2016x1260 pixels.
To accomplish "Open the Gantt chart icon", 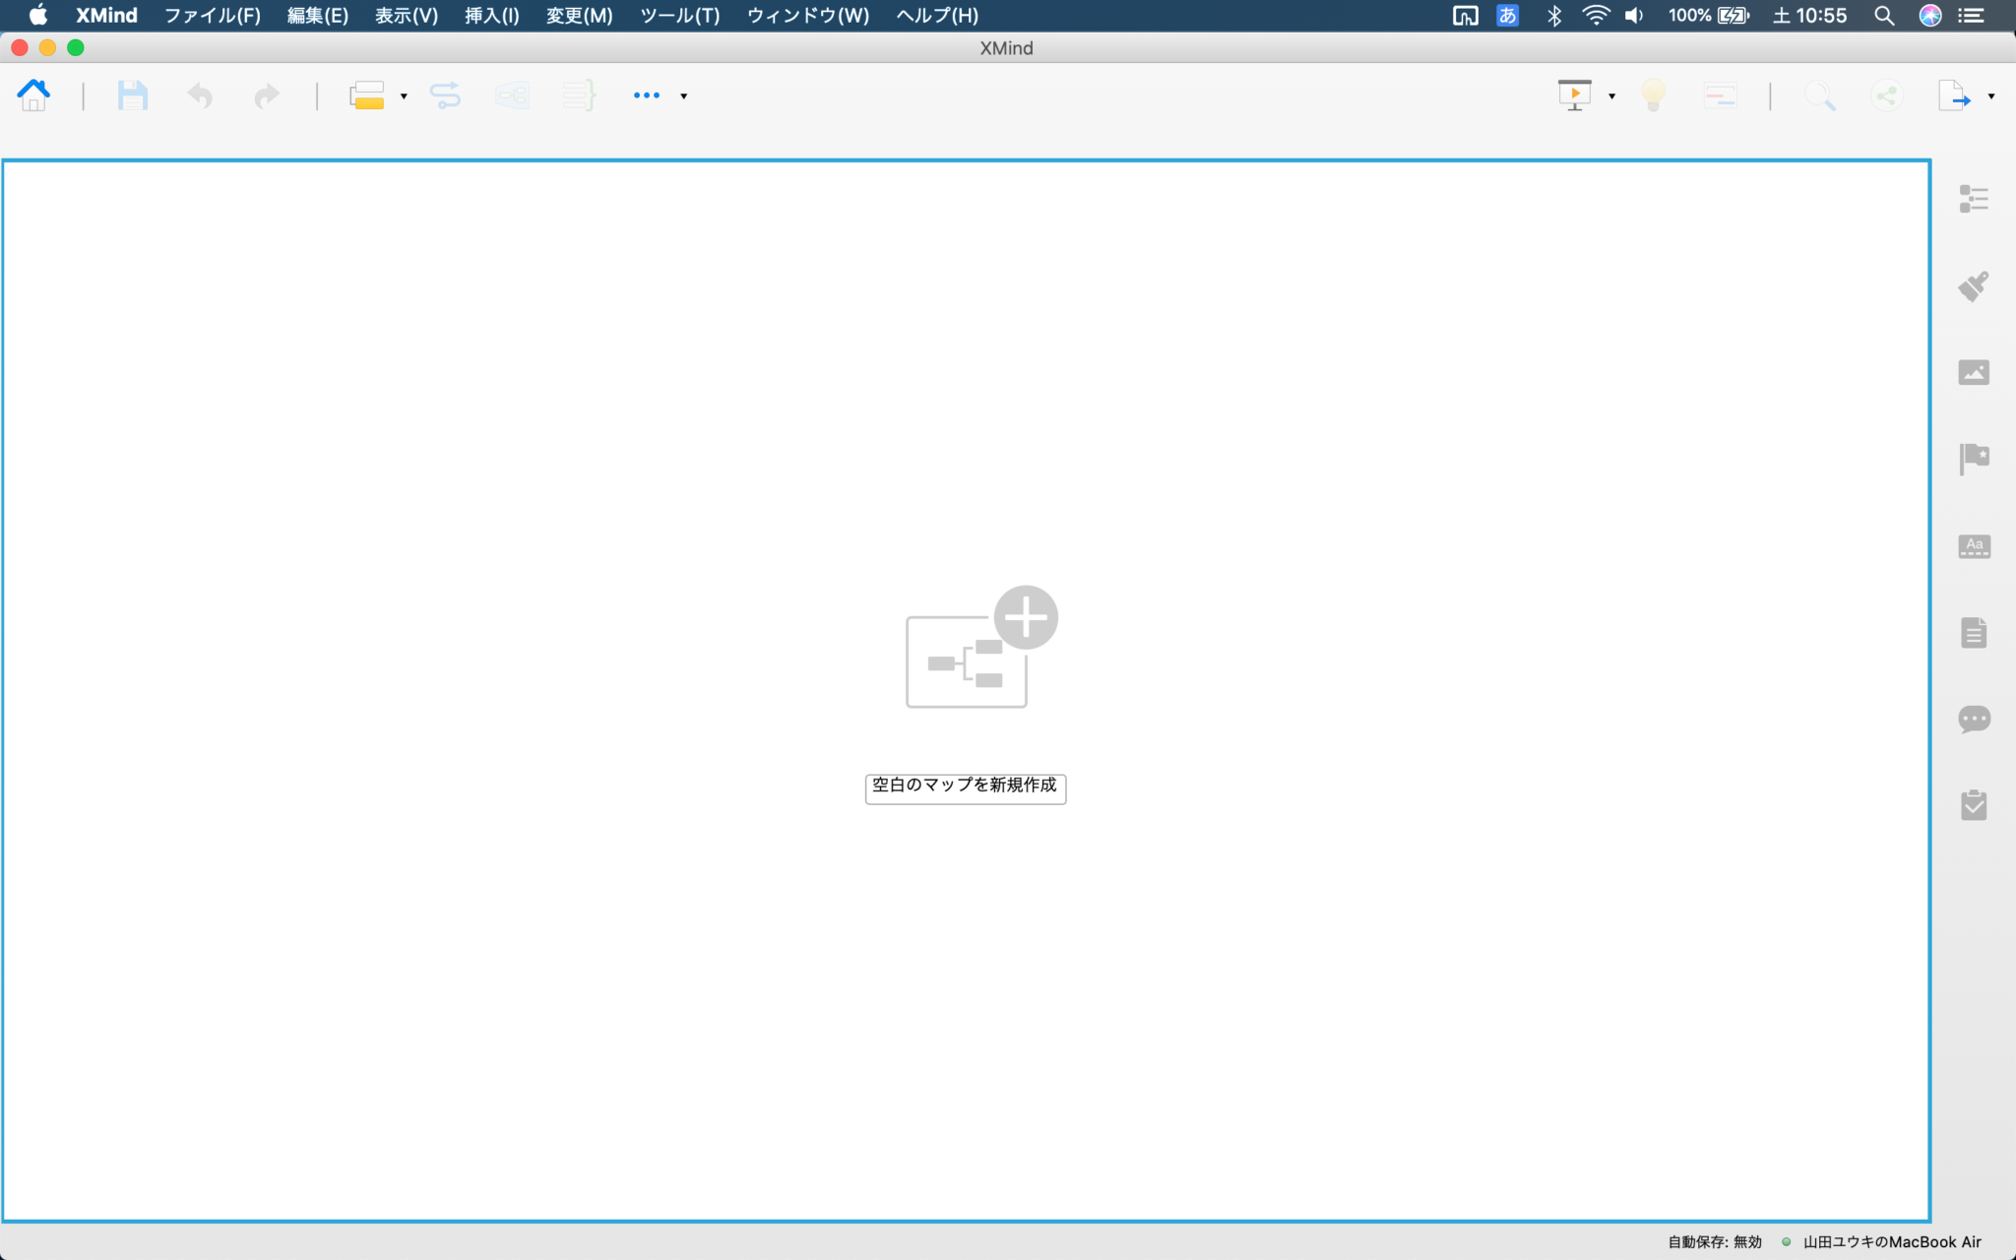I will coord(1720,95).
